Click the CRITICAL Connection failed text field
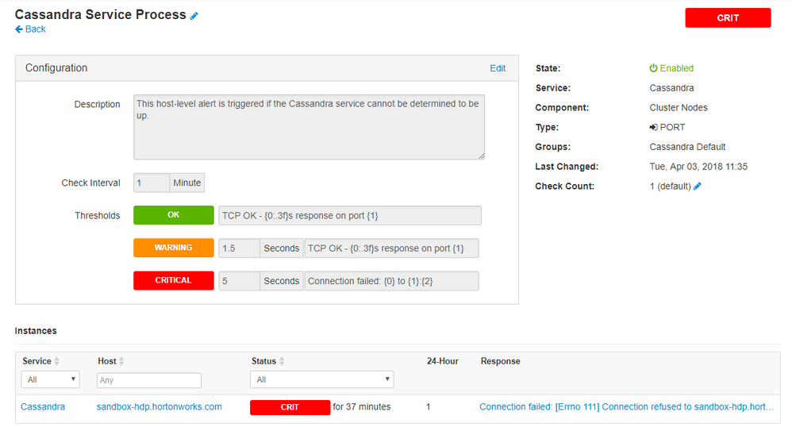 [x=391, y=281]
